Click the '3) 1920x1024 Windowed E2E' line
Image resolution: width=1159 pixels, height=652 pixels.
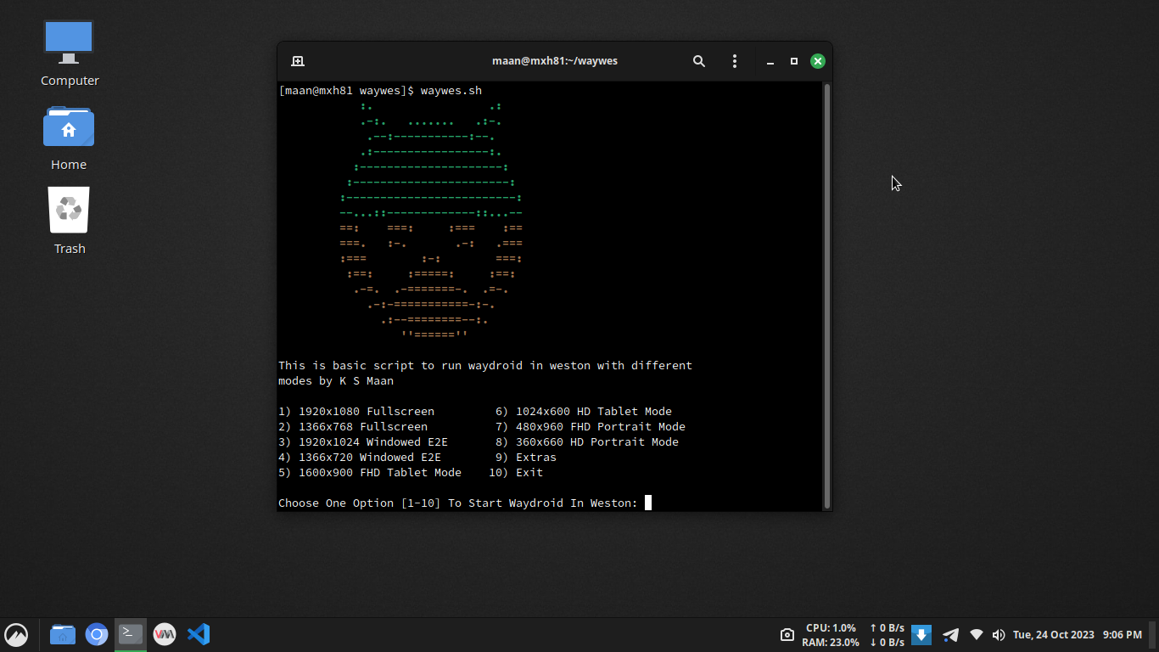[x=363, y=442]
